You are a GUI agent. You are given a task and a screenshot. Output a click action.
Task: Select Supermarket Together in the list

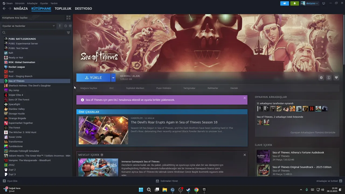click(36, 123)
